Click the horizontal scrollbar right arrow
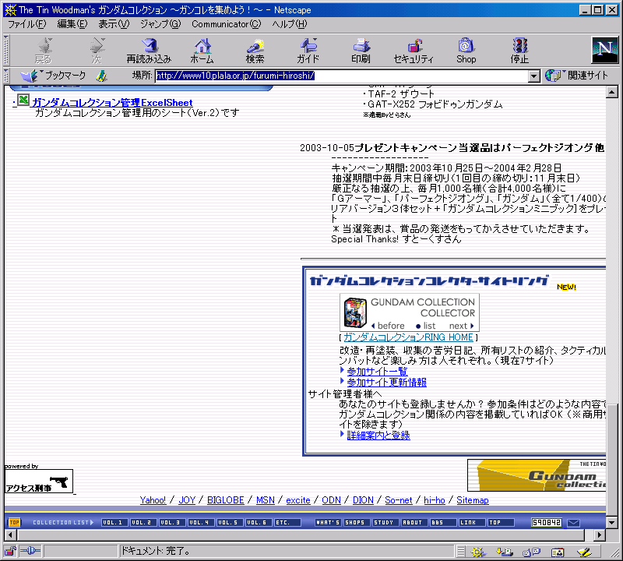 [x=600, y=535]
